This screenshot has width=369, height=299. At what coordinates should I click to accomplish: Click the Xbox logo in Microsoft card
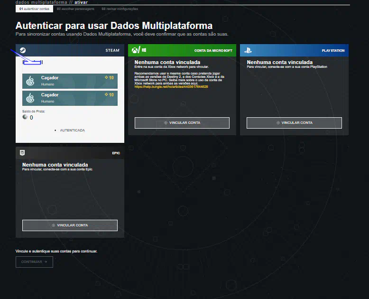point(135,50)
